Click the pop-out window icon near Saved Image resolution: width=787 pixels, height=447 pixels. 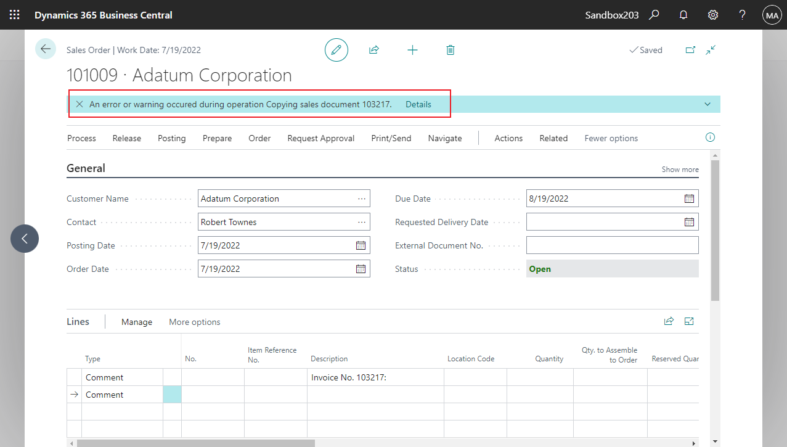[x=690, y=49]
